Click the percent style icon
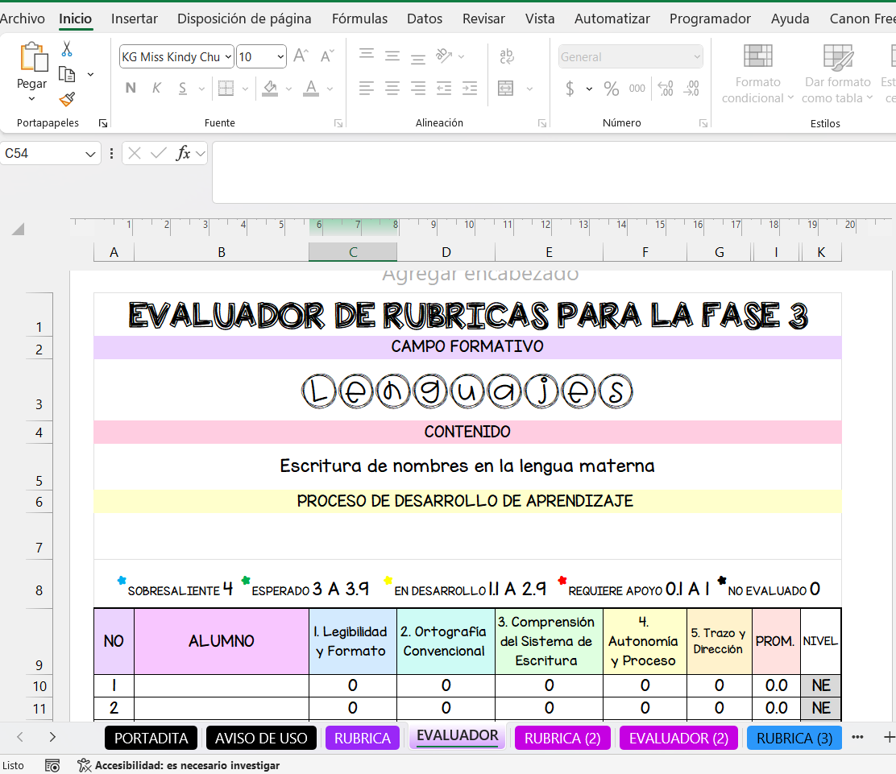 tap(612, 89)
